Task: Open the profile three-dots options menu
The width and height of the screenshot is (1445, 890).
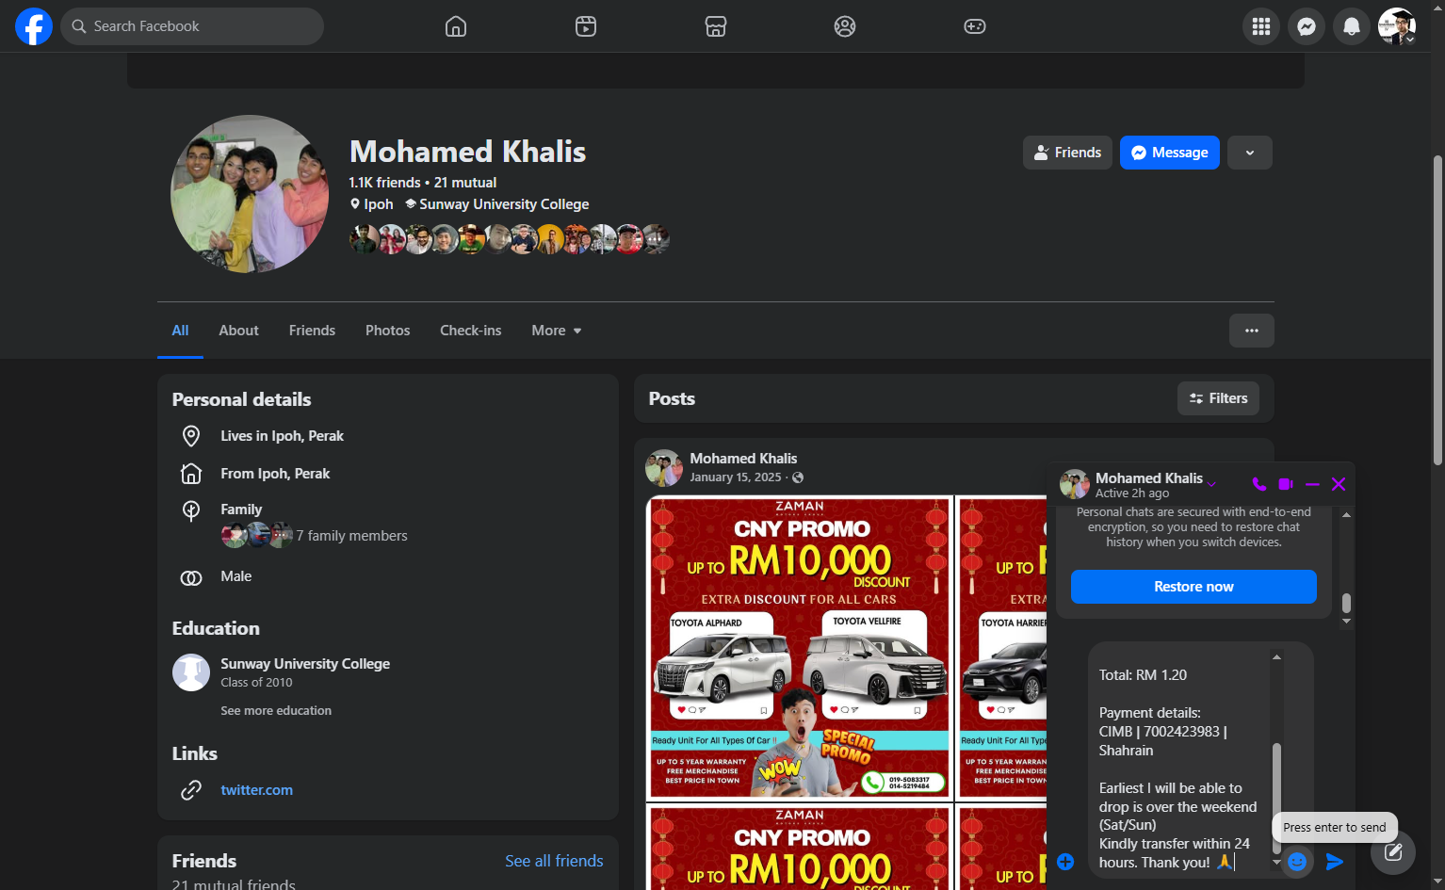Action: click(x=1252, y=331)
